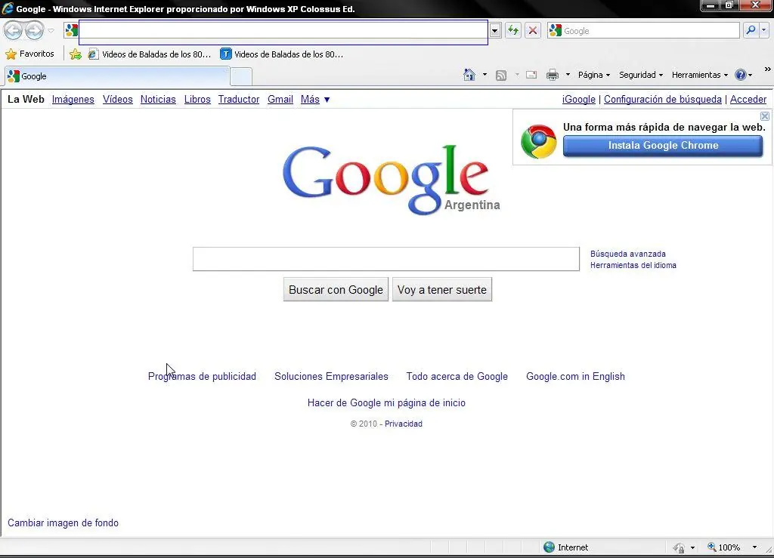Click inside the address bar field
This screenshot has width=774, height=558.
click(283, 30)
